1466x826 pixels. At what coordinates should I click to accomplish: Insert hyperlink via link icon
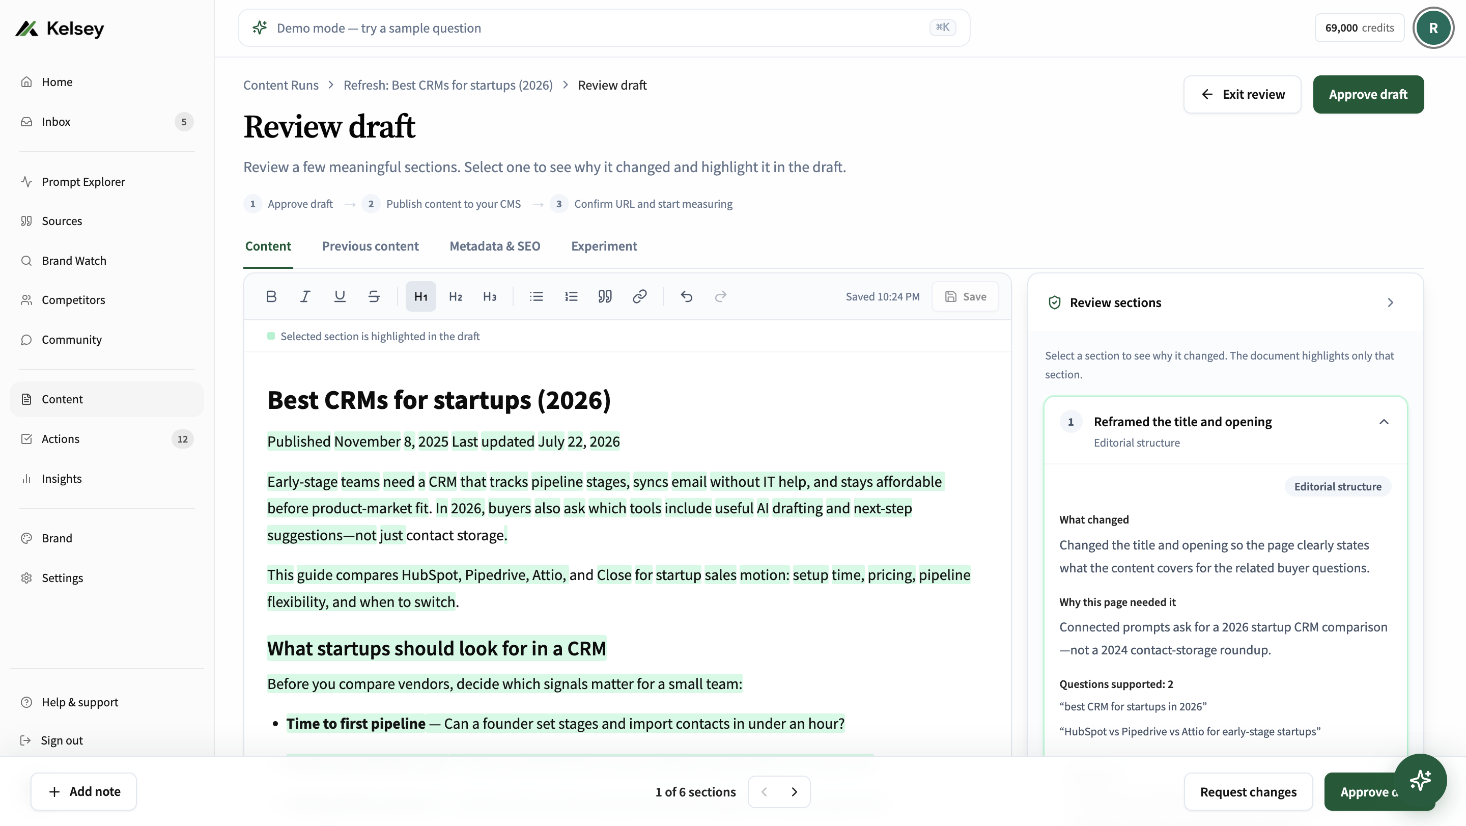[x=640, y=296]
